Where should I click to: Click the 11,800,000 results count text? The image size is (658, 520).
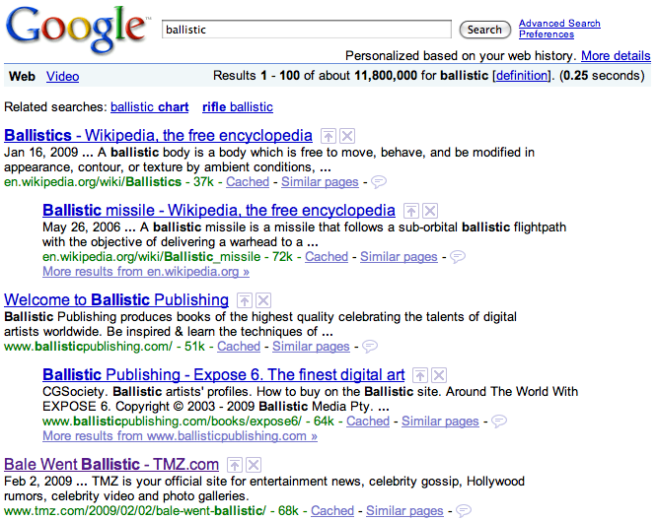tap(386, 76)
